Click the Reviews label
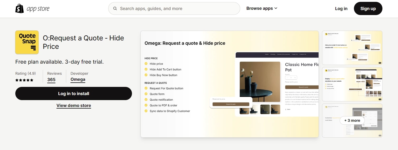 pos(54,73)
